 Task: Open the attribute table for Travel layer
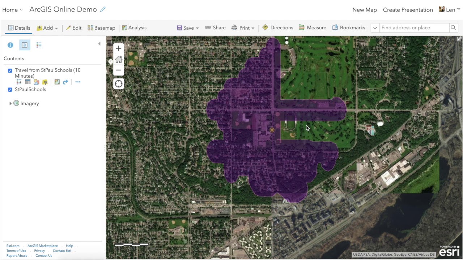(x=27, y=82)
